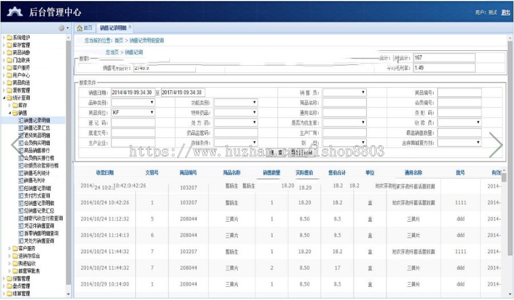The image size is (514, 300).
Task: Click the home icon on the 首页 tab
Action: pyautogui.click(x=79, y=28)
